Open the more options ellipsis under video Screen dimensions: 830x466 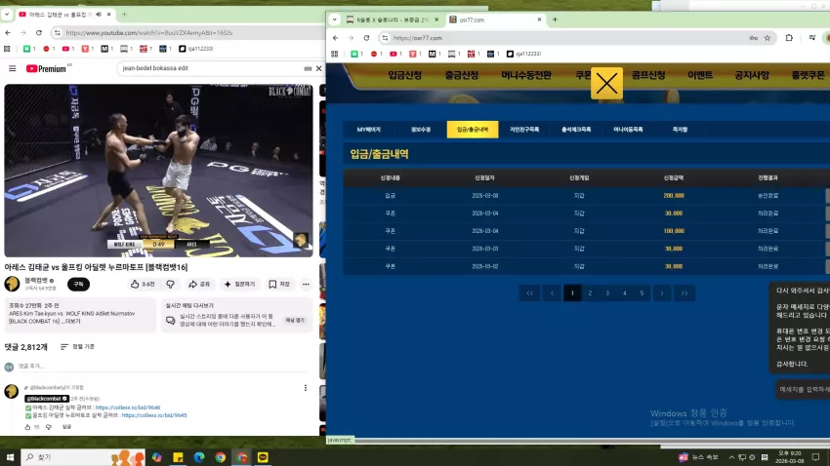(x=306, y=285)
